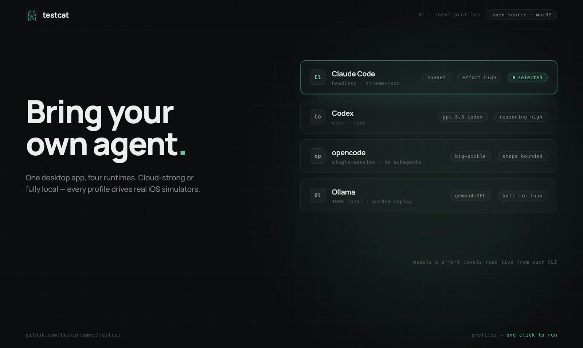The height and width of the screenshot is (348, 583).
Task: Click the 'big-pickle' model tag
Action: click(470, 156)
